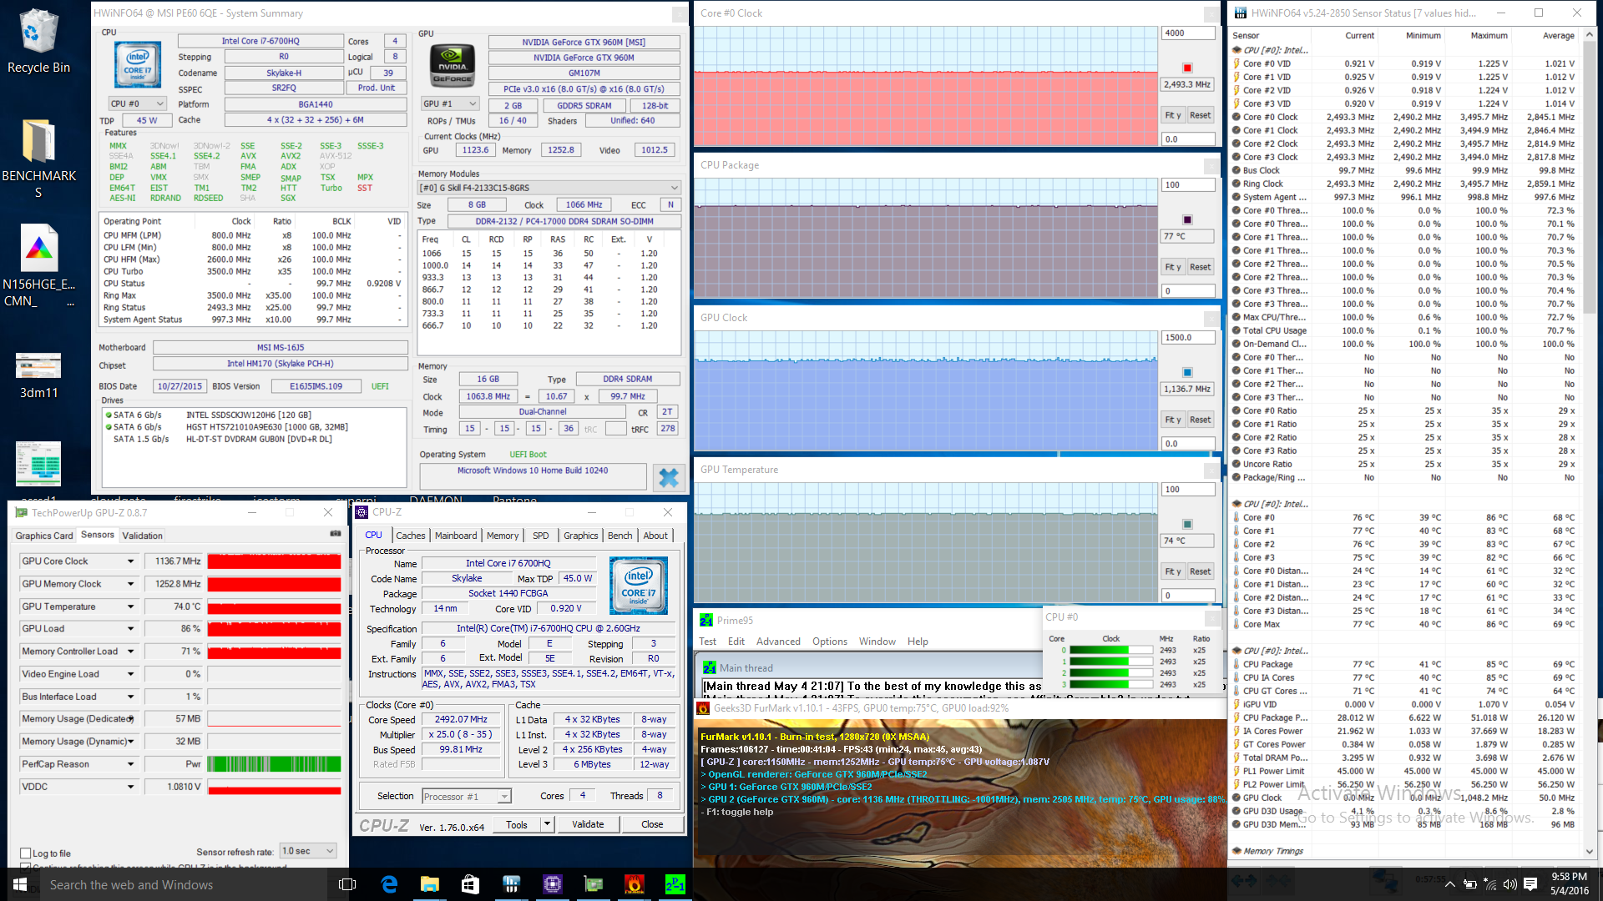Click the GPU-Z screenshot camera icon
This screenshot has width=1603, height=901.
(x=336, y=534)
